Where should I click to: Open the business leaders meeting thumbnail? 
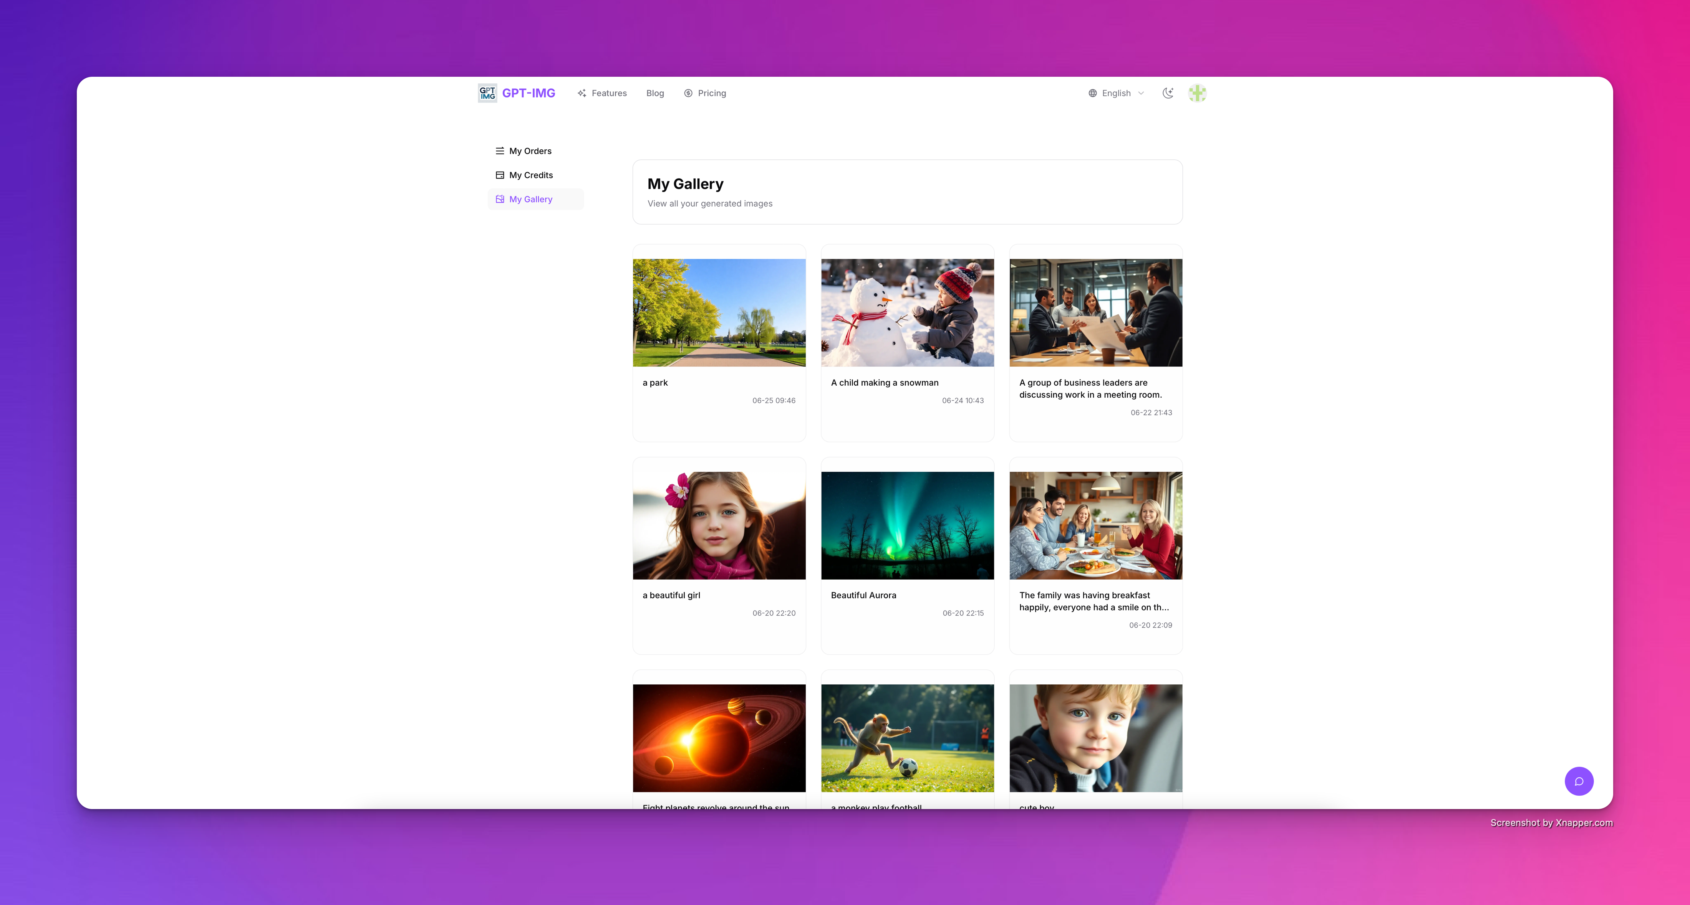tap(1095, 312)
